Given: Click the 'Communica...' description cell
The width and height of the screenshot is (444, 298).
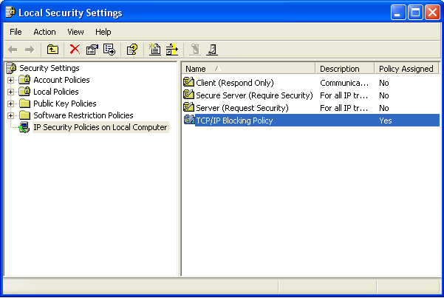Looking at the screenshot, I should click(344, 83).
